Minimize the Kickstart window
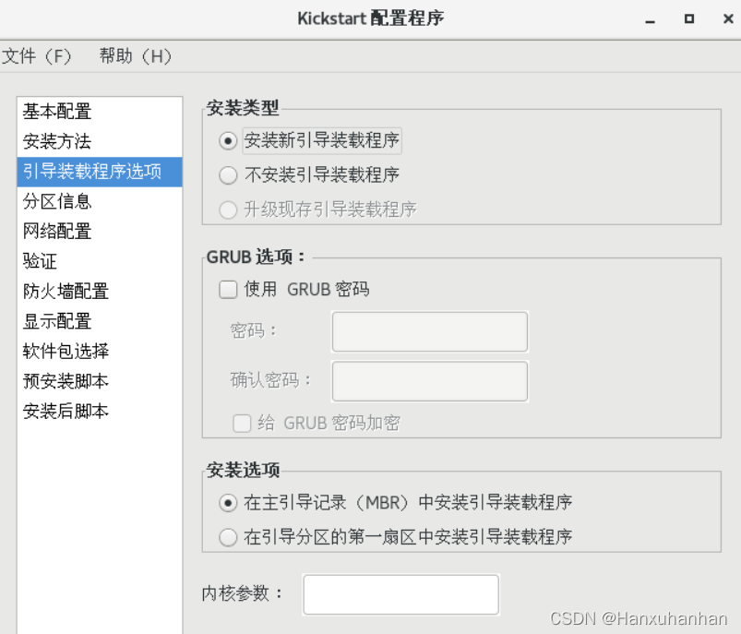The width and height of the screenshot is (741, 634). pyautogui.click(x=651, y=19)
